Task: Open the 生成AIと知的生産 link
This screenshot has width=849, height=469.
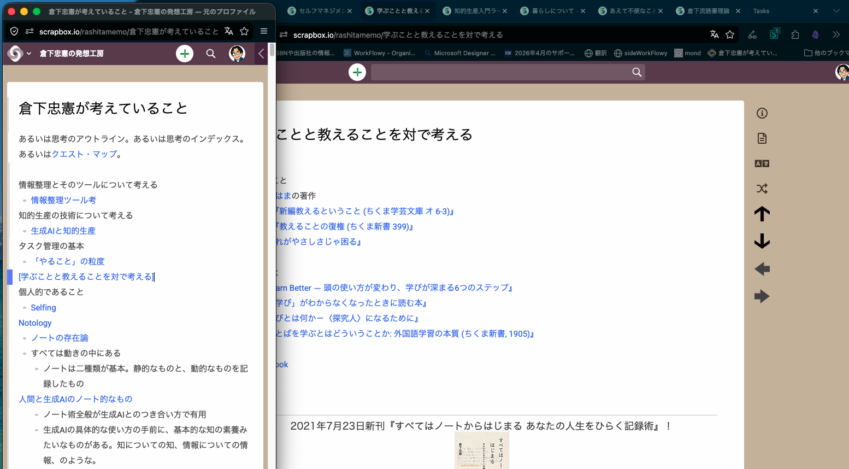Action: (x=63, y=231)
